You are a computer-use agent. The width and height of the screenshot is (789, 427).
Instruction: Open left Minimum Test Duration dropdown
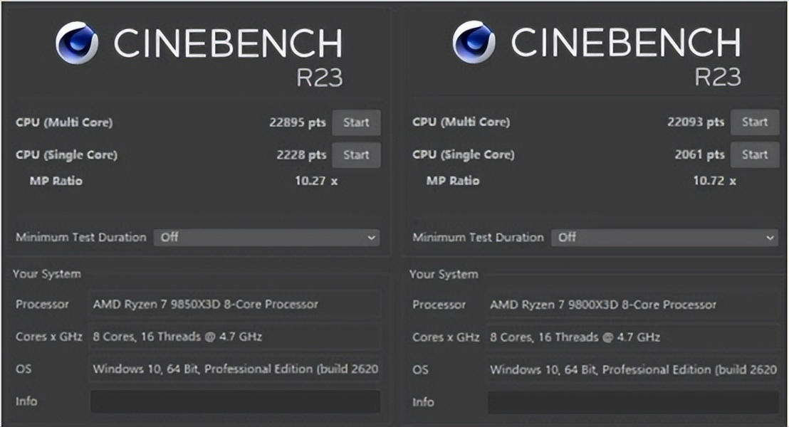[267, 237]
